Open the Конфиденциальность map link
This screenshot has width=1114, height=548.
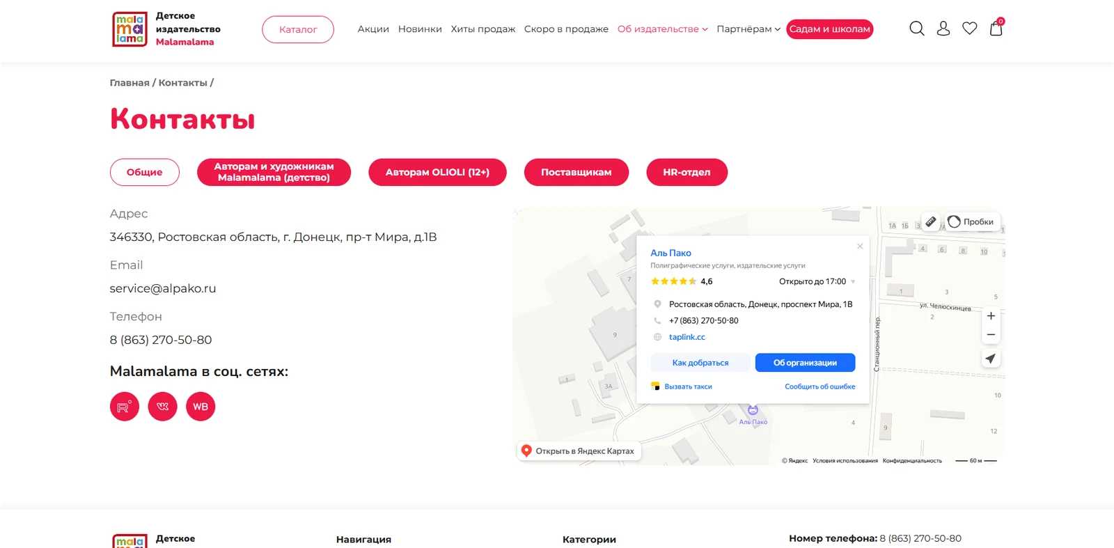tap(912, 460)
